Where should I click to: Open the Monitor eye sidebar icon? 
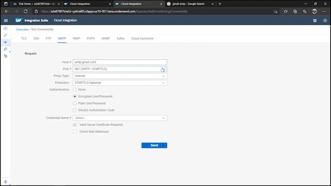point(6,42)
